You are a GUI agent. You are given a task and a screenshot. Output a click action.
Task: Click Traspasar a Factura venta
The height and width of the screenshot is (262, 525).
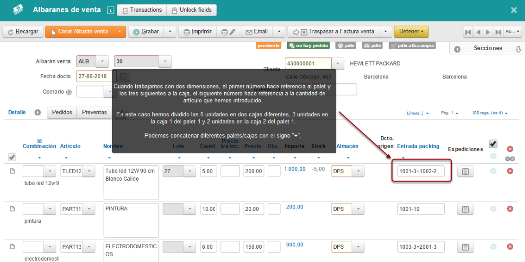pos(333,32)
